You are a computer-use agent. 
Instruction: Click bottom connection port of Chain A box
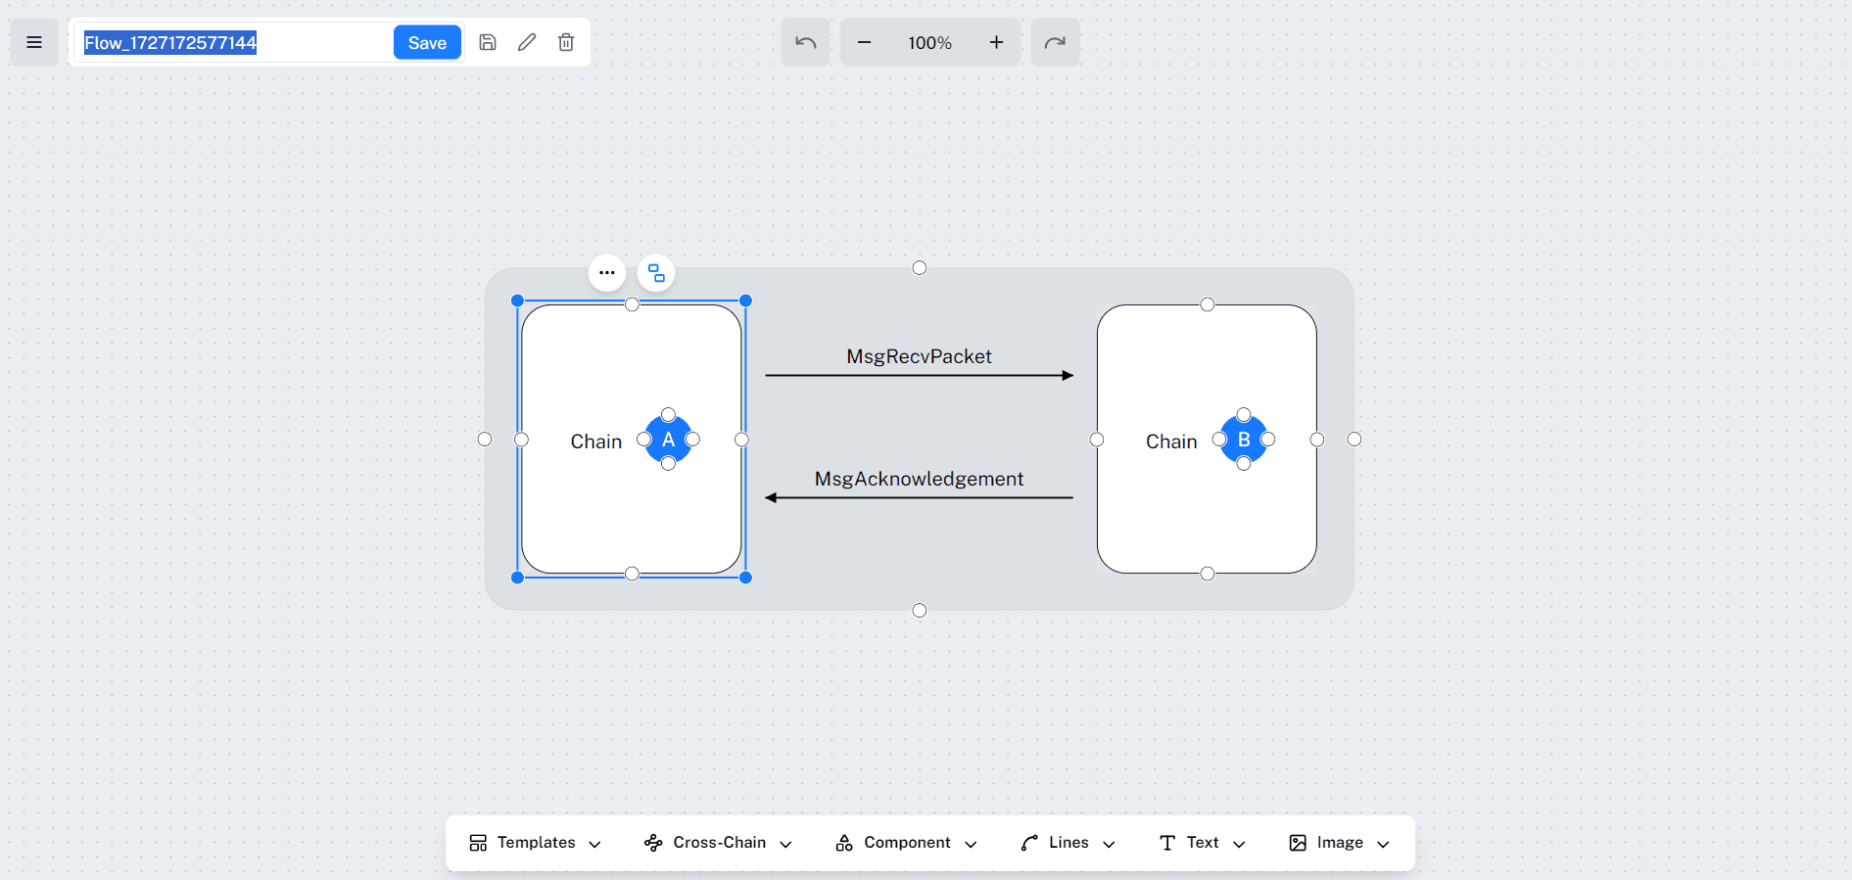click(632, 574)
